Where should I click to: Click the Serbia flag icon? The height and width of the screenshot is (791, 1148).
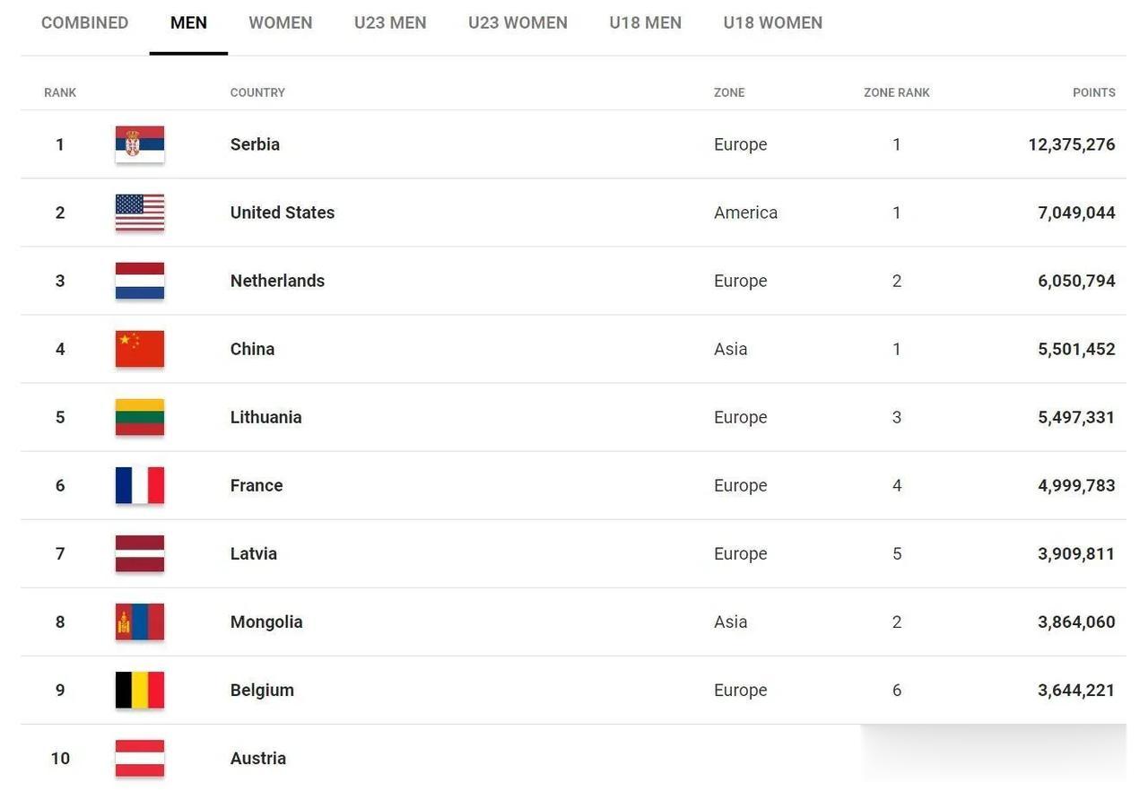pos(140,144)
